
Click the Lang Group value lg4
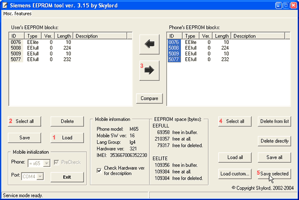pyautogui.click(x=133, y=142)
